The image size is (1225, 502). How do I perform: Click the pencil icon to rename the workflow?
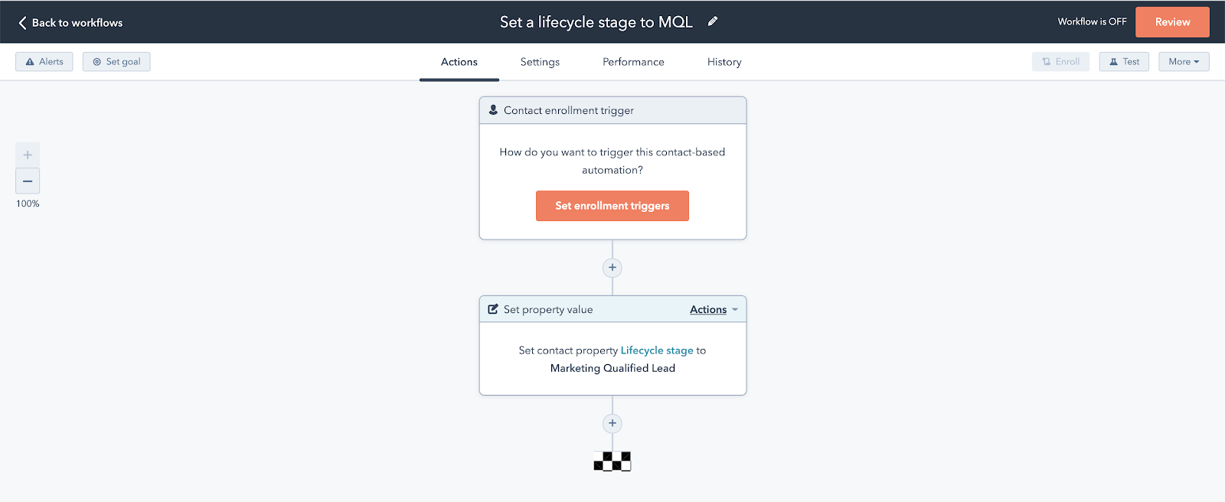[712, 22]
